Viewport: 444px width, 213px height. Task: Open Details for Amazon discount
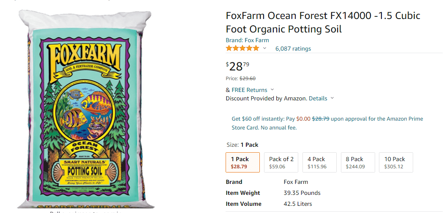(318, 98)
